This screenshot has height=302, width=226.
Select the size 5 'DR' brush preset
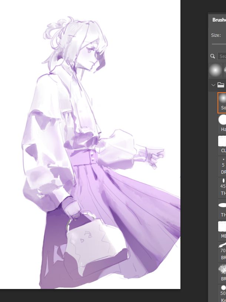(x=222, y=166)
